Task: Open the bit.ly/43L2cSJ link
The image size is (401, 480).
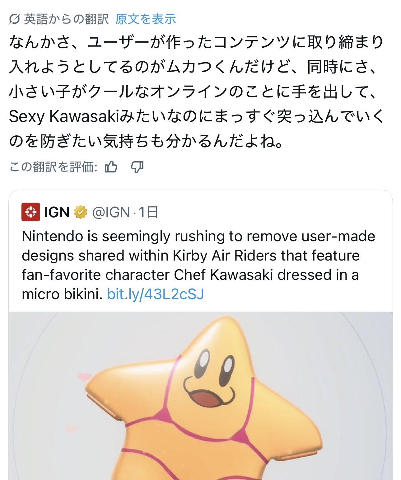Action: [x=155, y=294]
